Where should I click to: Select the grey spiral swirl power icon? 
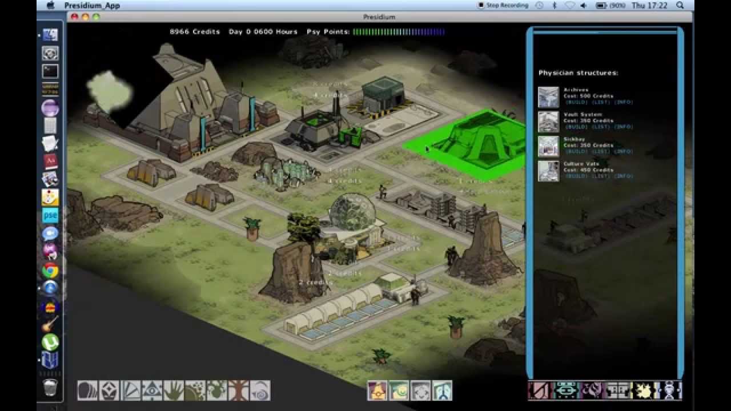point(260,390)
